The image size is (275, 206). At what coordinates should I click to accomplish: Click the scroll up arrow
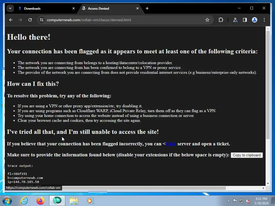tap(268, 28)
